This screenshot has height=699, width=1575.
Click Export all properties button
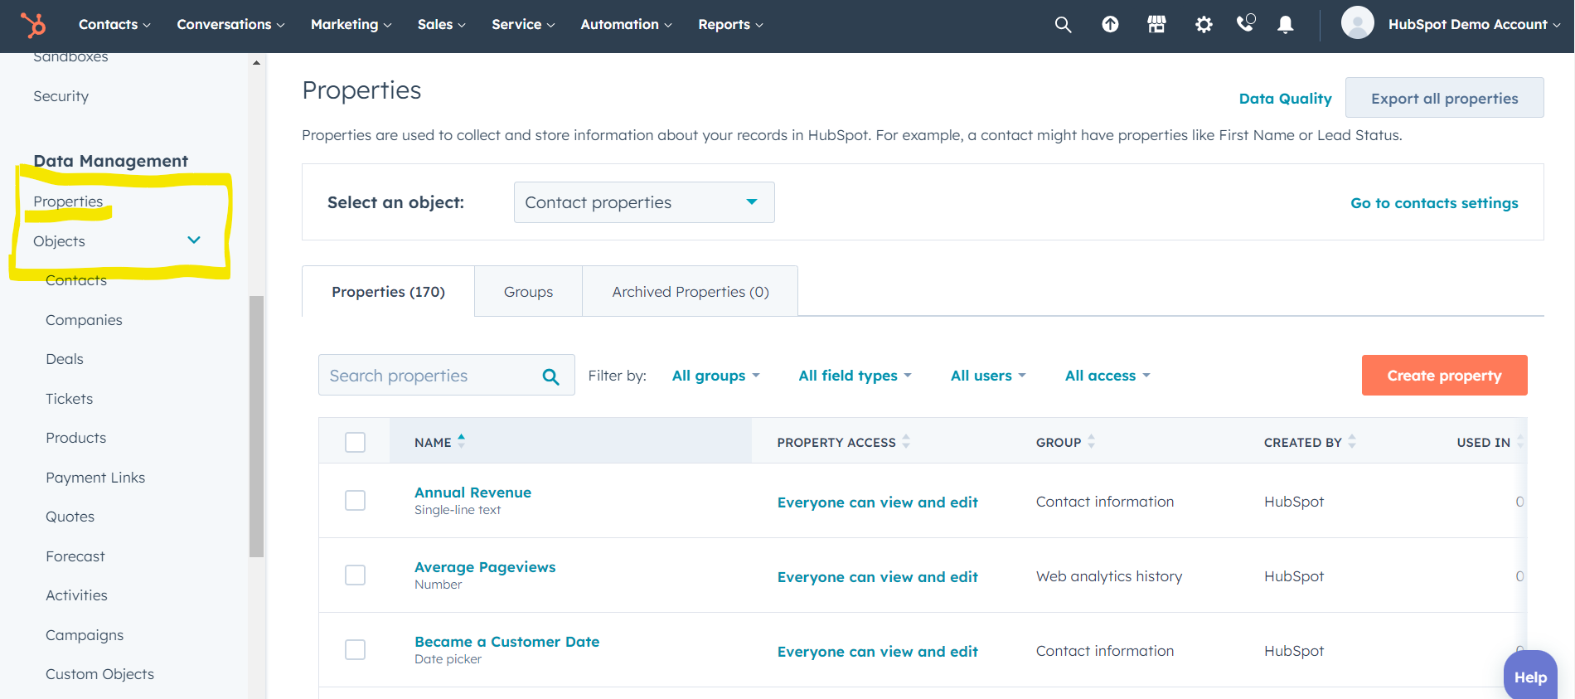click(x=1444, y=98)
